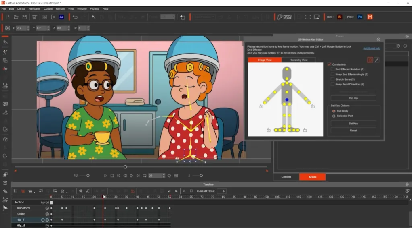Launch Illustrator with the Ai SVG icon
The image size is (412, 228).
click(x=339, y=17)
